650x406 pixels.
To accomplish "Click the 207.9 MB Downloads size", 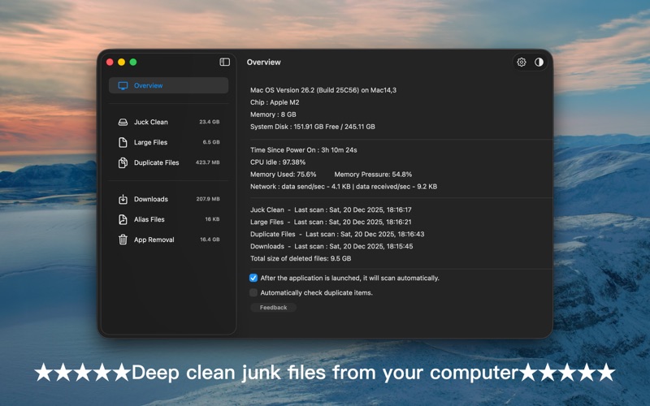I will point(208,199).
